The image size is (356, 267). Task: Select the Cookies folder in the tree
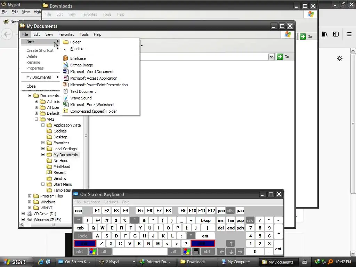(60, 131)
